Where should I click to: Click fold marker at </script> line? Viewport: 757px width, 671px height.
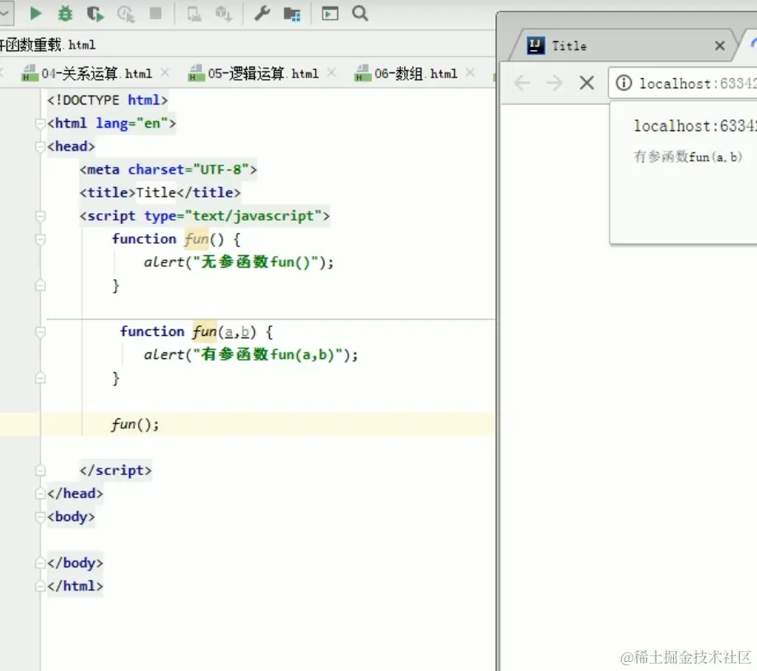click(40, 470)
